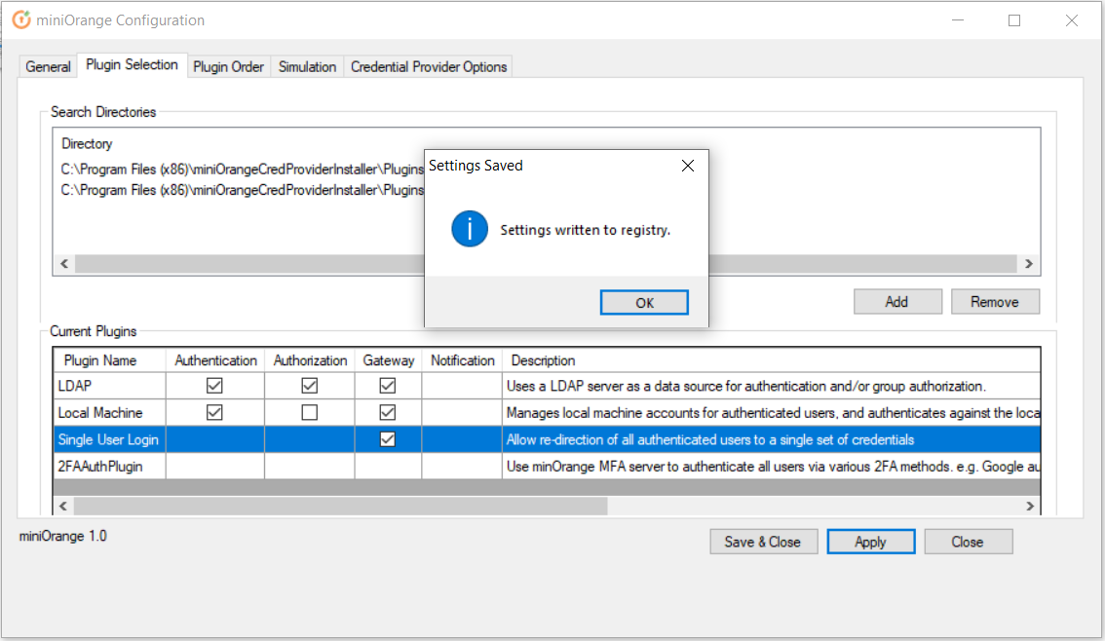Click right arrow of plugins list scrollbar

[1030, 506]
